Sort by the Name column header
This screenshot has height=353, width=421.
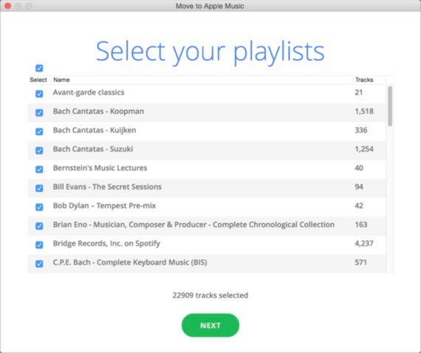pyautogui.click(x=61, y=80)
